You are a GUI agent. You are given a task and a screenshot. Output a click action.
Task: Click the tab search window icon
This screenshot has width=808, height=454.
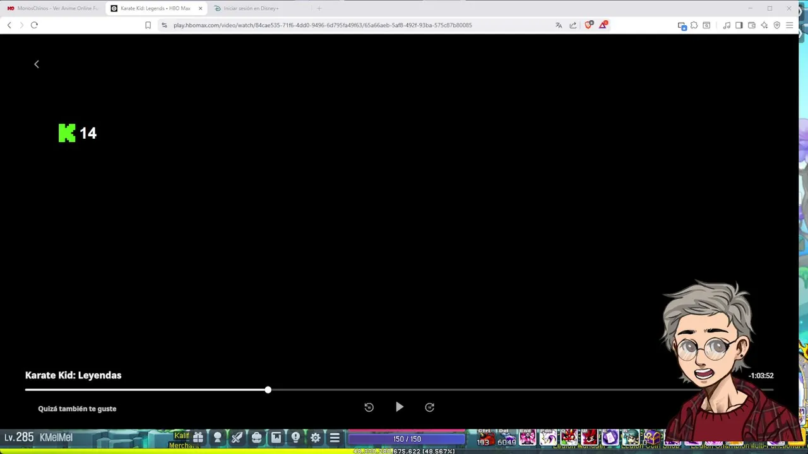coord(706,25)
